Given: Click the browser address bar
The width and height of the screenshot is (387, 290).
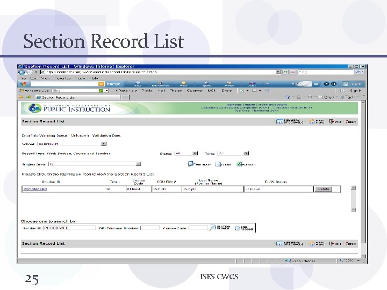Looking at the screenshot, I should (158, 72).
